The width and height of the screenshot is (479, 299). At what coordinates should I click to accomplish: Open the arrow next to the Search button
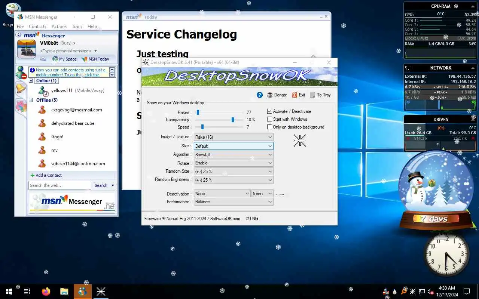pos(113,185)
